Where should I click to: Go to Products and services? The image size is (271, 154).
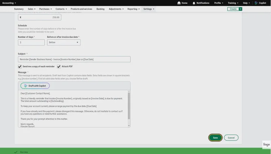(81, 9)
